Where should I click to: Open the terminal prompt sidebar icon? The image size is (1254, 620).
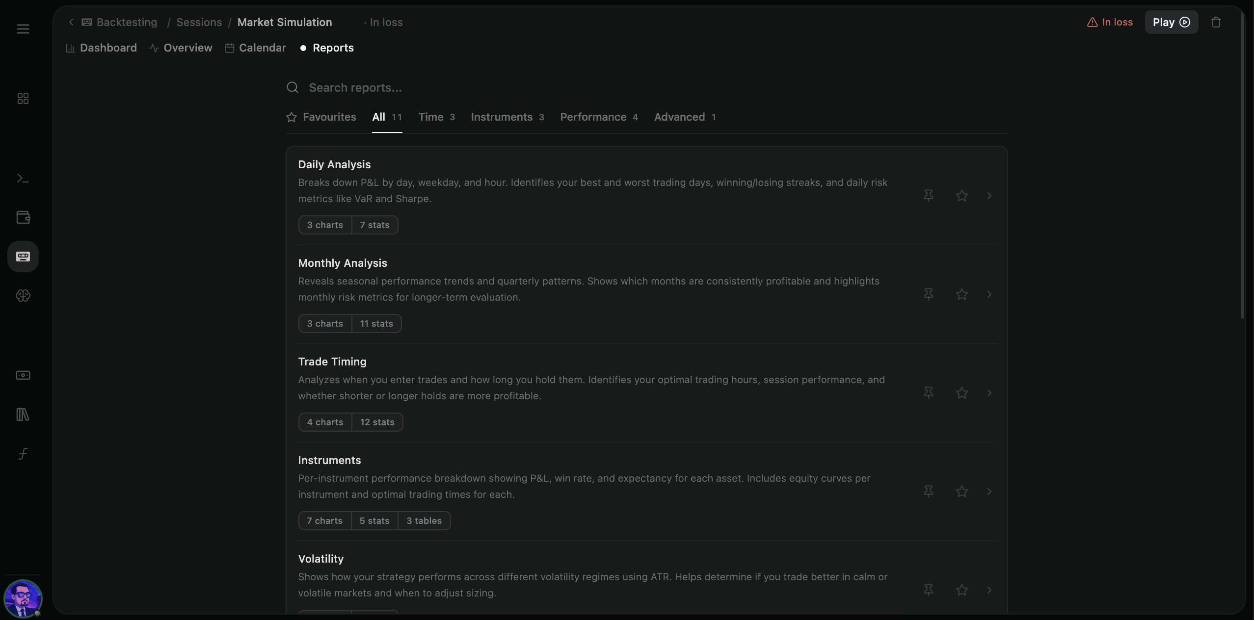(x=23, y=178)
